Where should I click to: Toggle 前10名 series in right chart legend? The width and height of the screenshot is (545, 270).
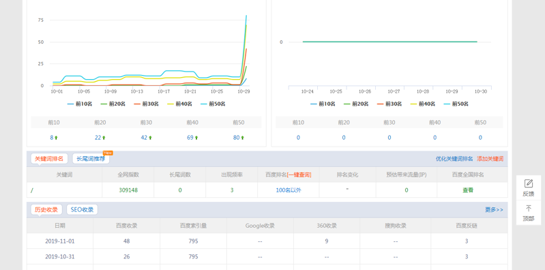323,104
